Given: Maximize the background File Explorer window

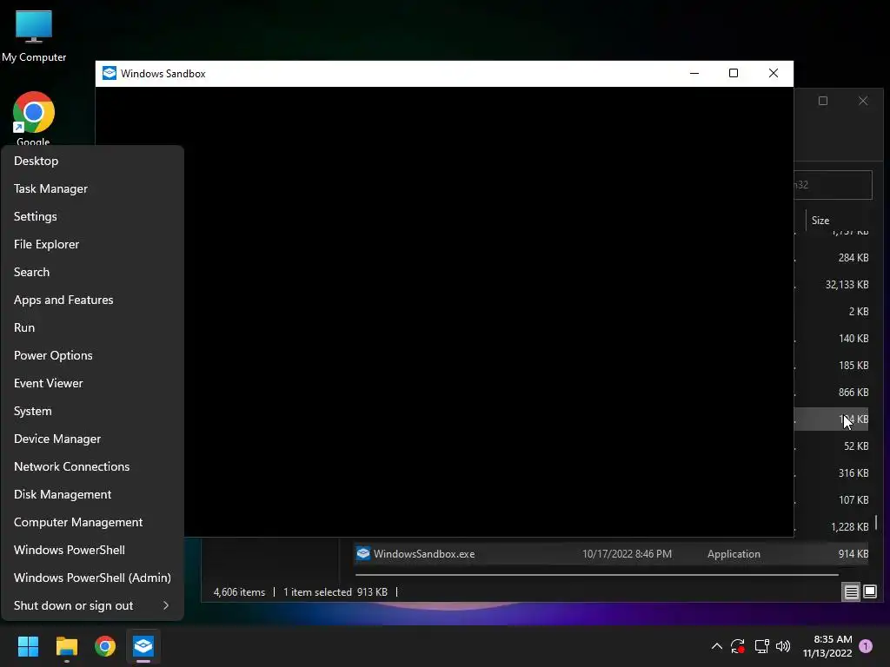Looking at the screenshot, I should (823, 101).
